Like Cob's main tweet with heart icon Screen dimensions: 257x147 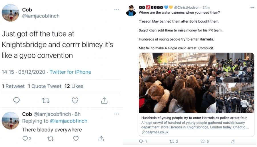pos(75,100)
